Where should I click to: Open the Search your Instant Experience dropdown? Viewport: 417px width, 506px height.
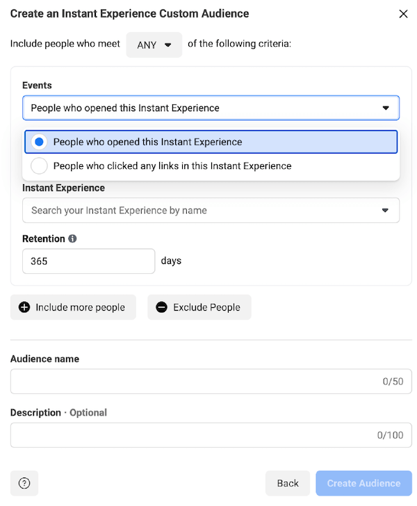(211, 211)
